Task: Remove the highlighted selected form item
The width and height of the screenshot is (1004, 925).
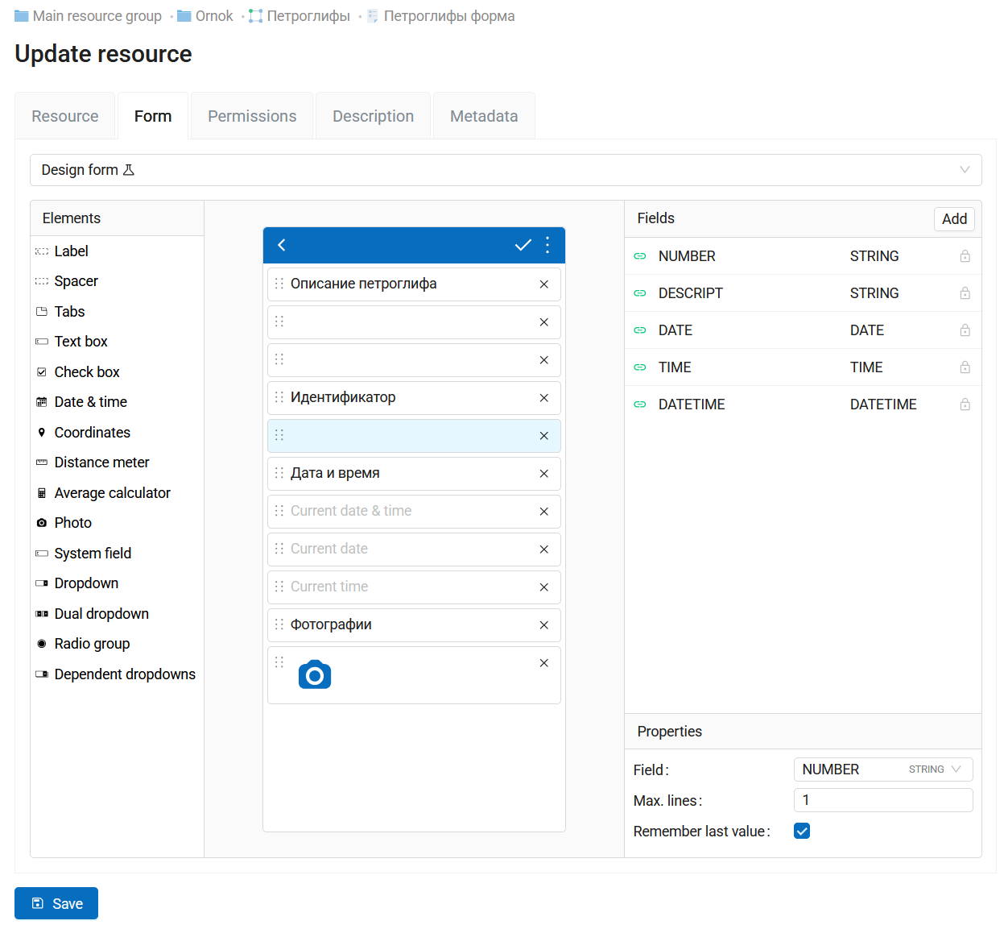Action: (x=544, y=436)
